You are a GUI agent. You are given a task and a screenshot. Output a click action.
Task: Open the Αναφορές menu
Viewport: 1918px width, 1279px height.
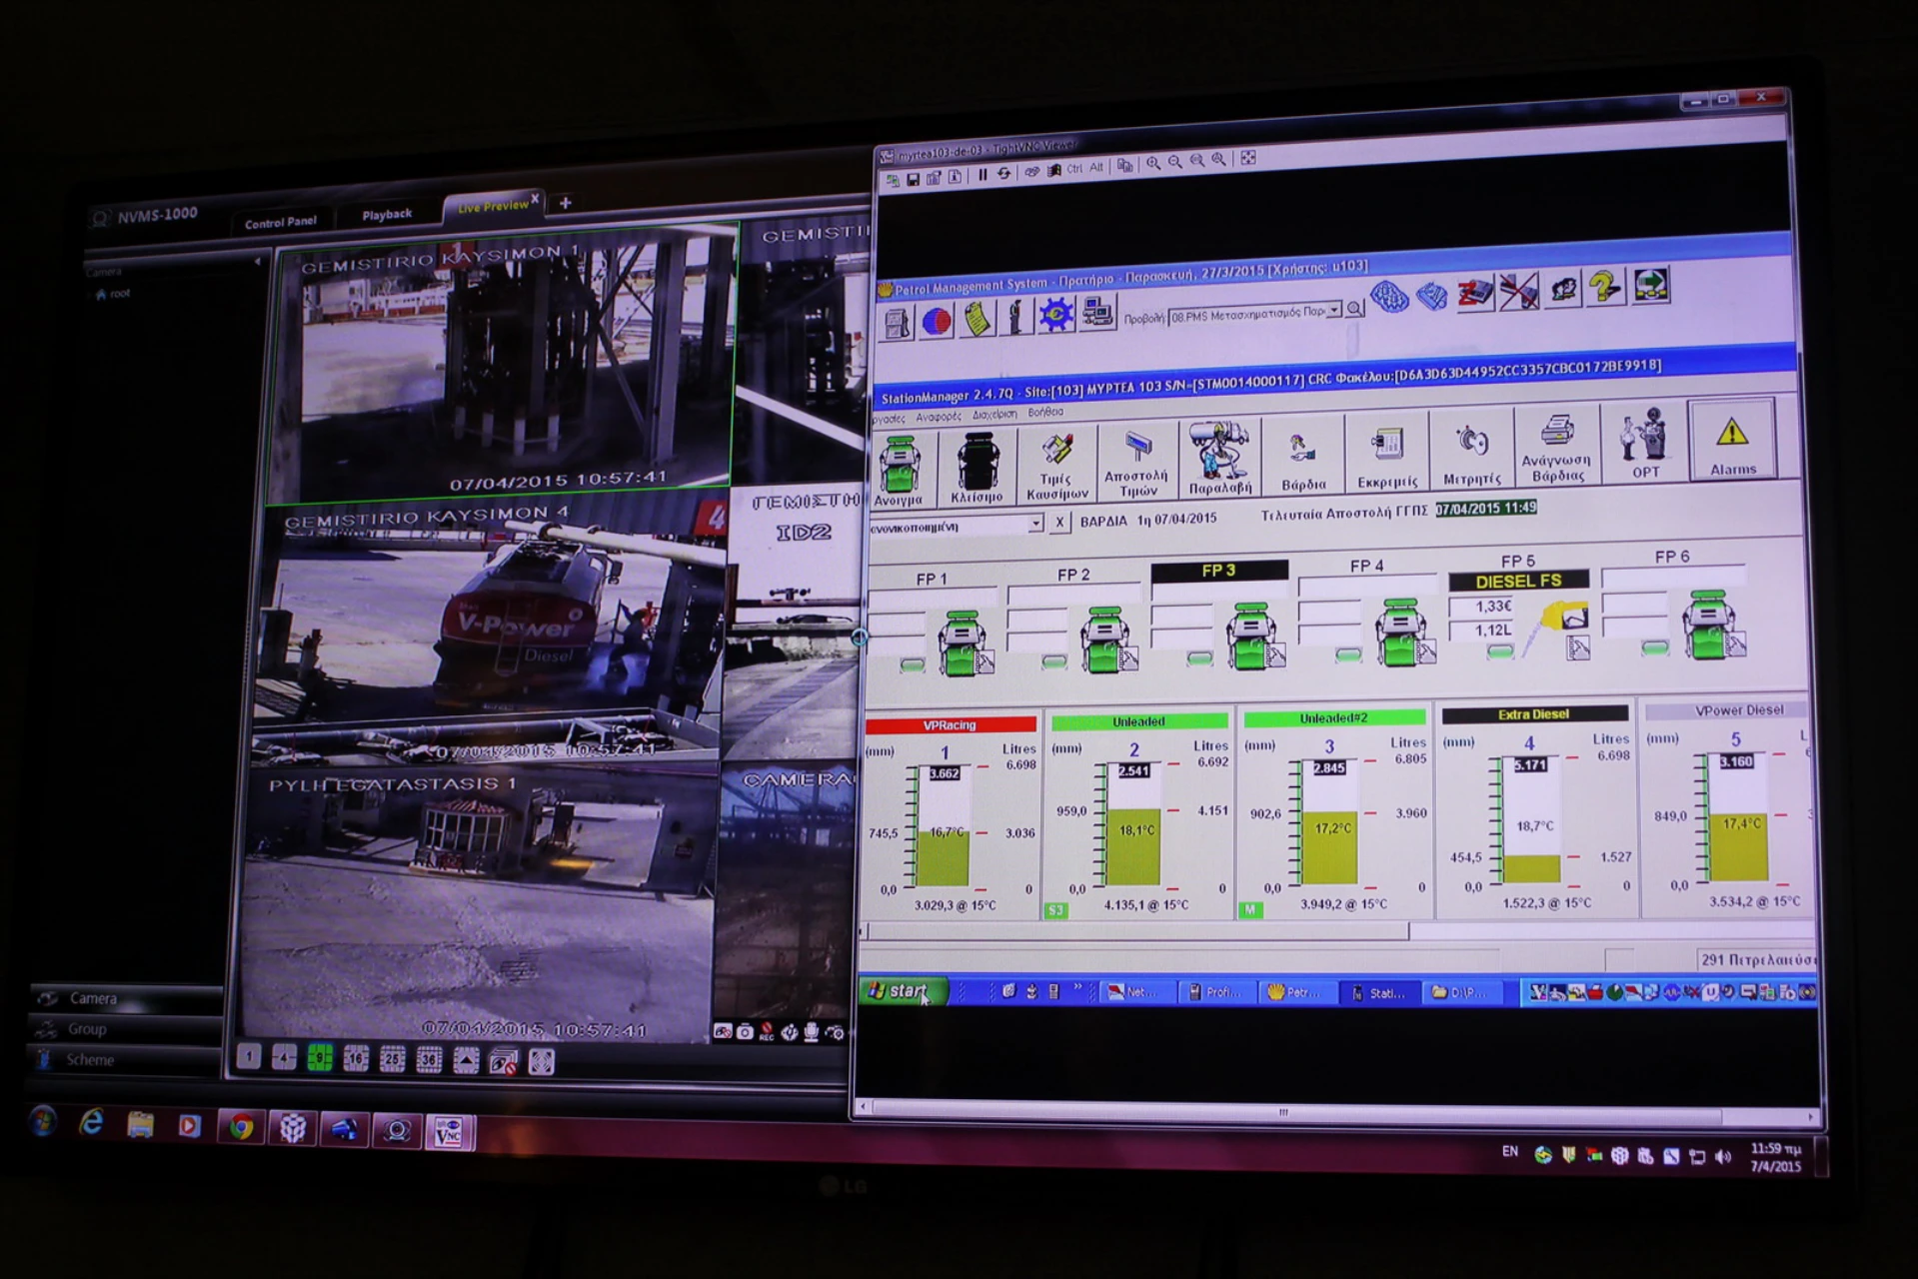tap(938, 417)
